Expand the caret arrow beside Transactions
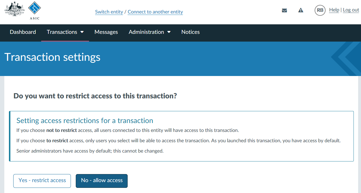 [82, 32]
